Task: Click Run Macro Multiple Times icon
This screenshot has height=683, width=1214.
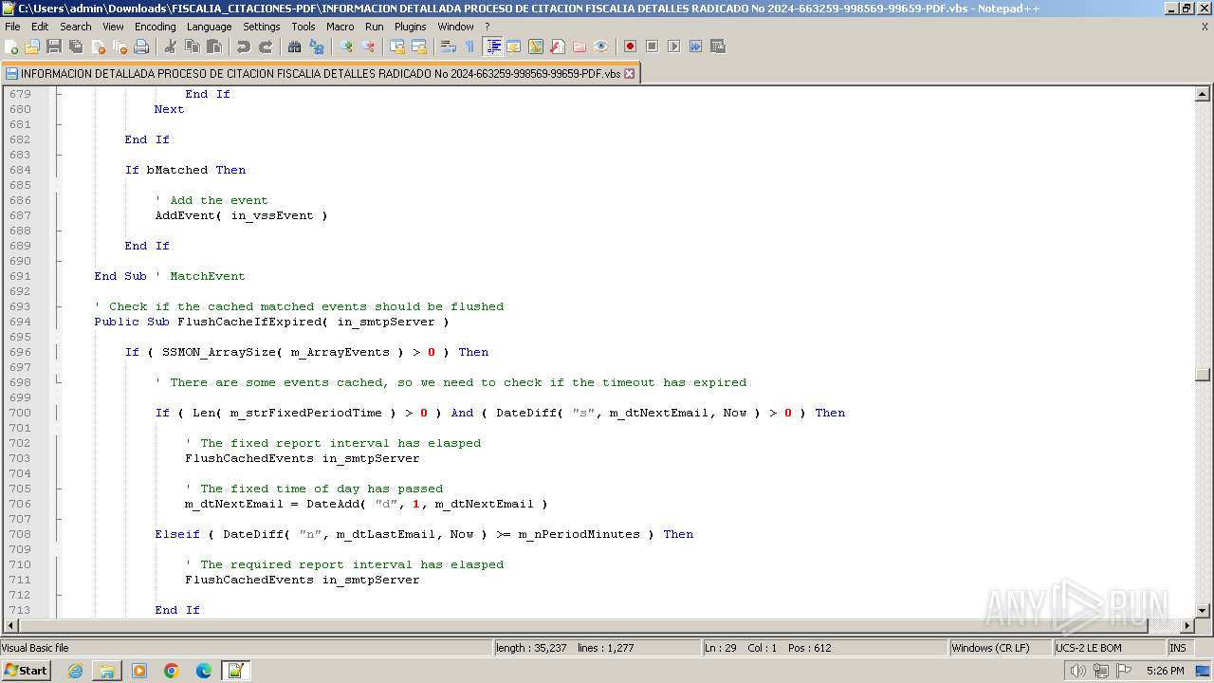Action: coord(695,46)
